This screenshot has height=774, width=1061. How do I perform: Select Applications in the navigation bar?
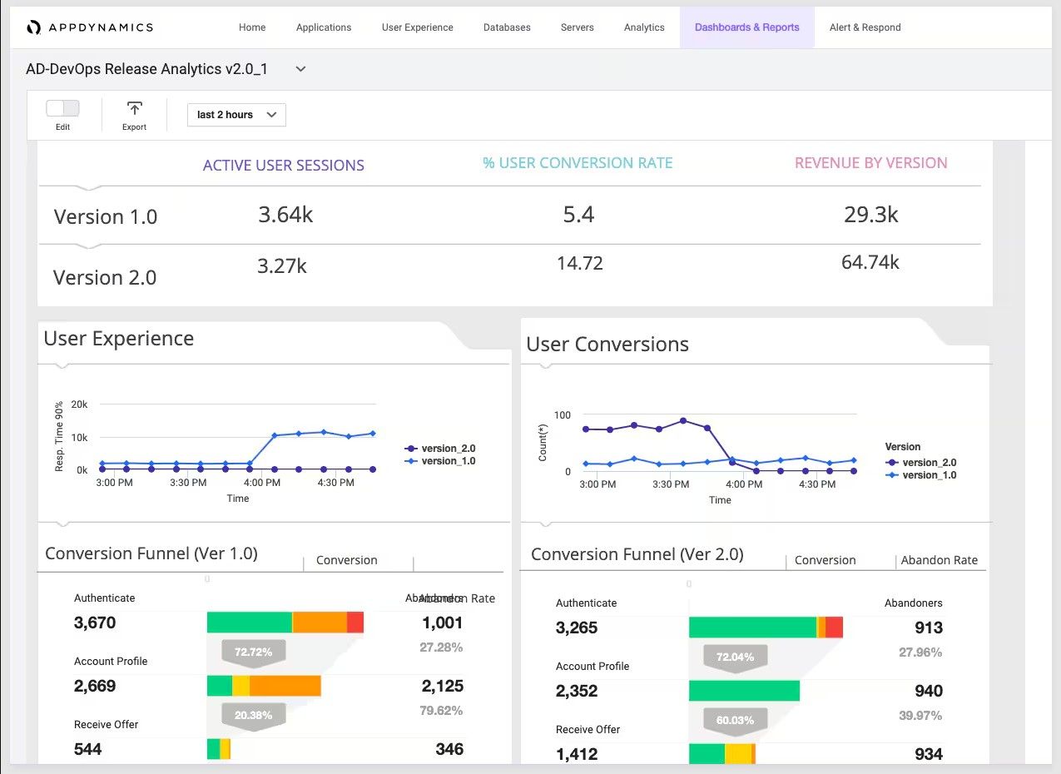tap(324, 27)
